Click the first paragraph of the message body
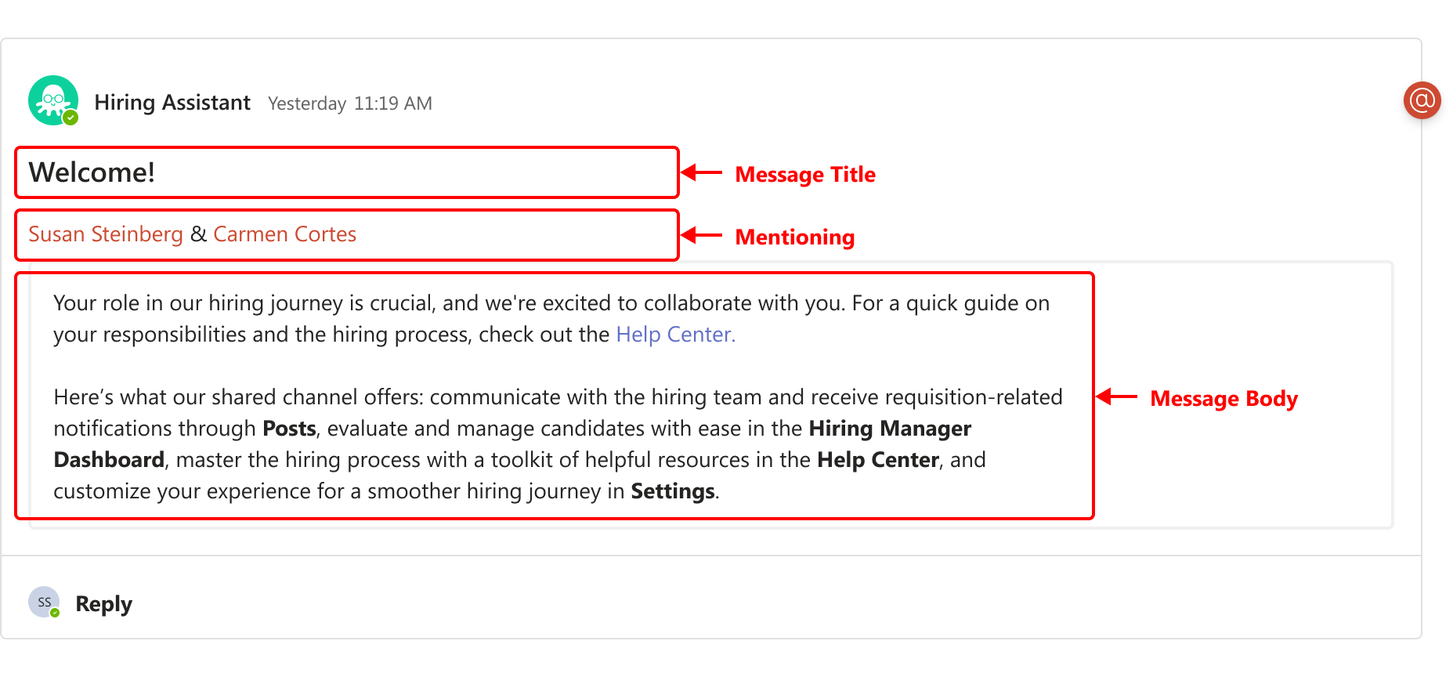Screen dimensions: 1453x677 [x=551, y=319]
